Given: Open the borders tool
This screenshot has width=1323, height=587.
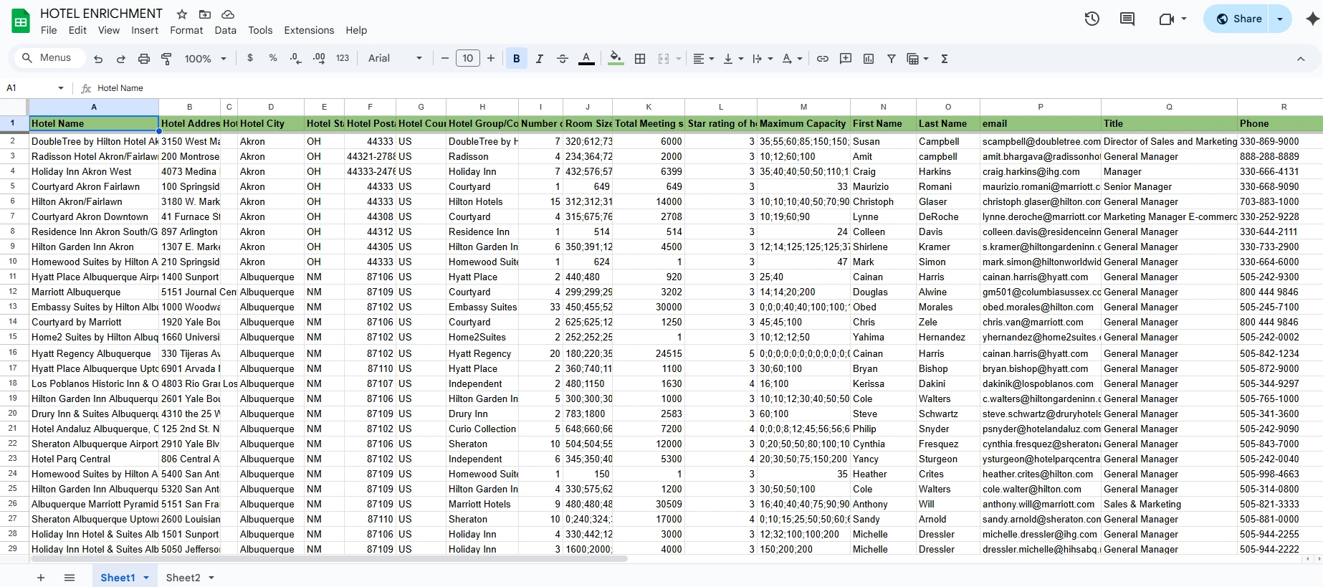Looking at the screenshot, I should coord(640,59).
